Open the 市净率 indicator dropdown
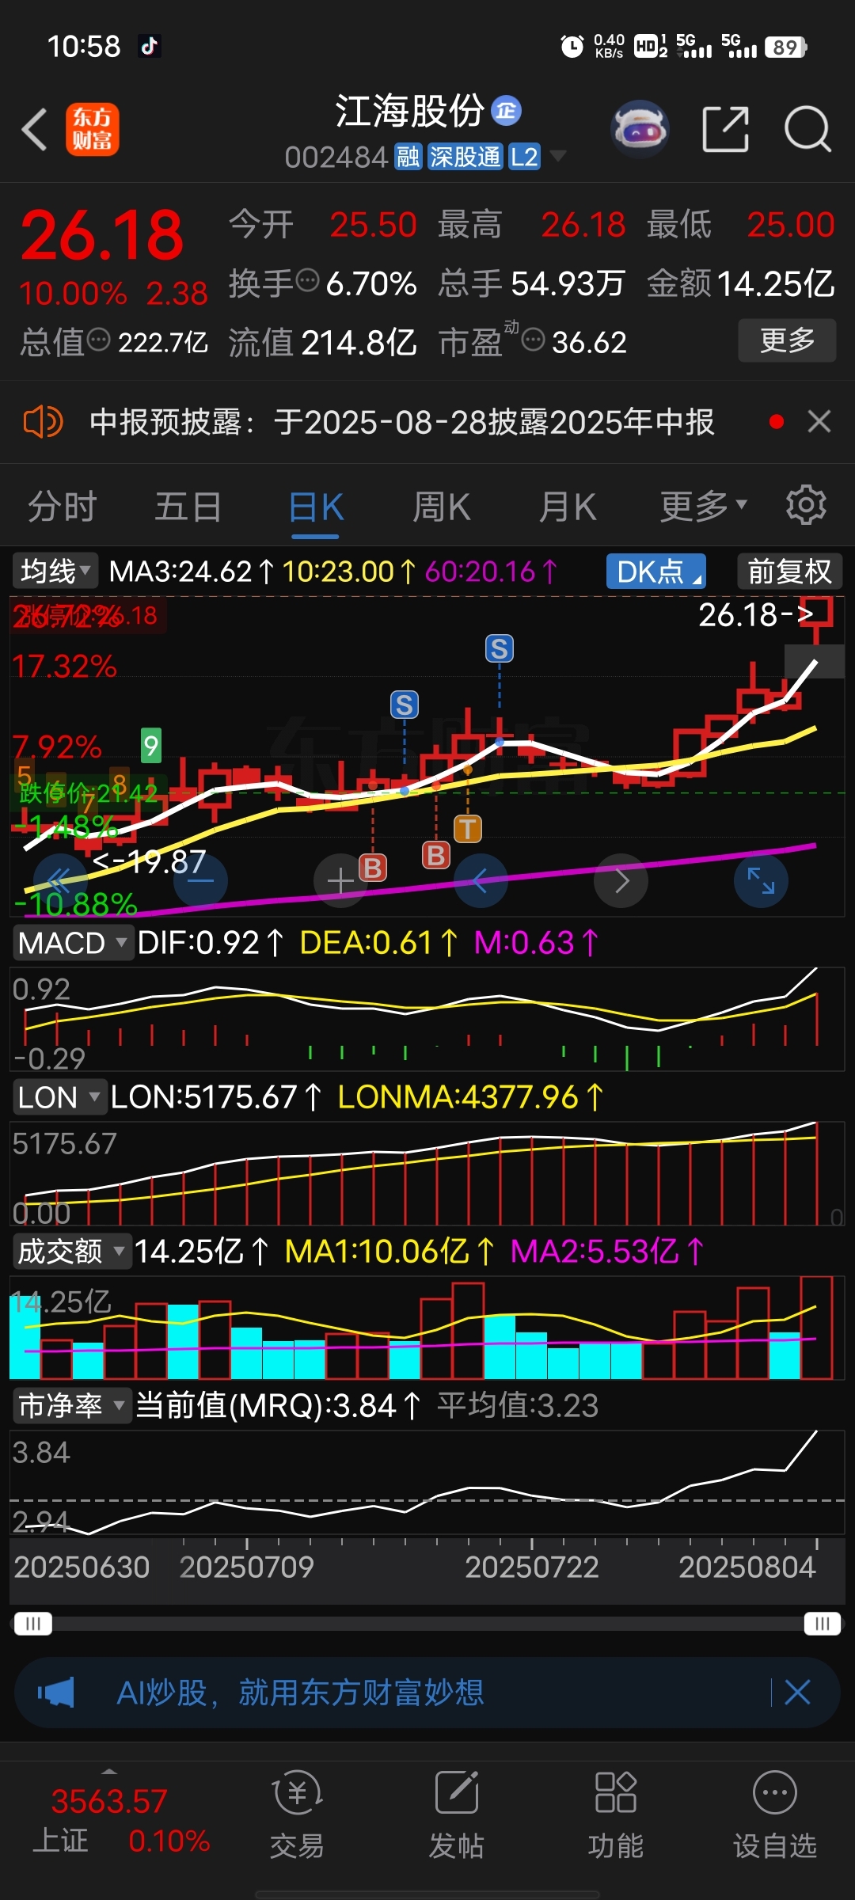This screenshot has height=1900, width=855. coord(72,1406)
